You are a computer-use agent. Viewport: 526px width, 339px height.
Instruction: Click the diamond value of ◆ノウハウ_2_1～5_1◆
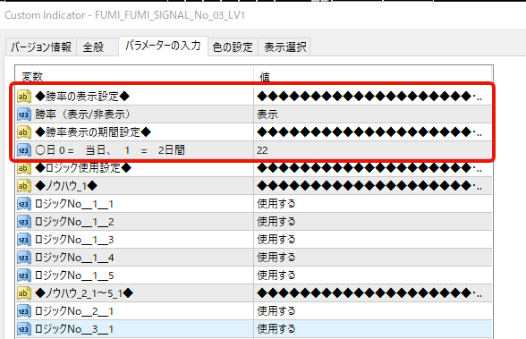click(369, 293)
